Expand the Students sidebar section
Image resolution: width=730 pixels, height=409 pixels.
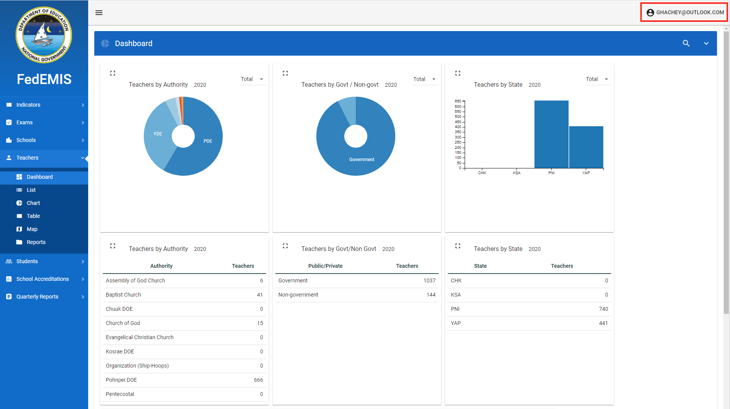(44, 261)
